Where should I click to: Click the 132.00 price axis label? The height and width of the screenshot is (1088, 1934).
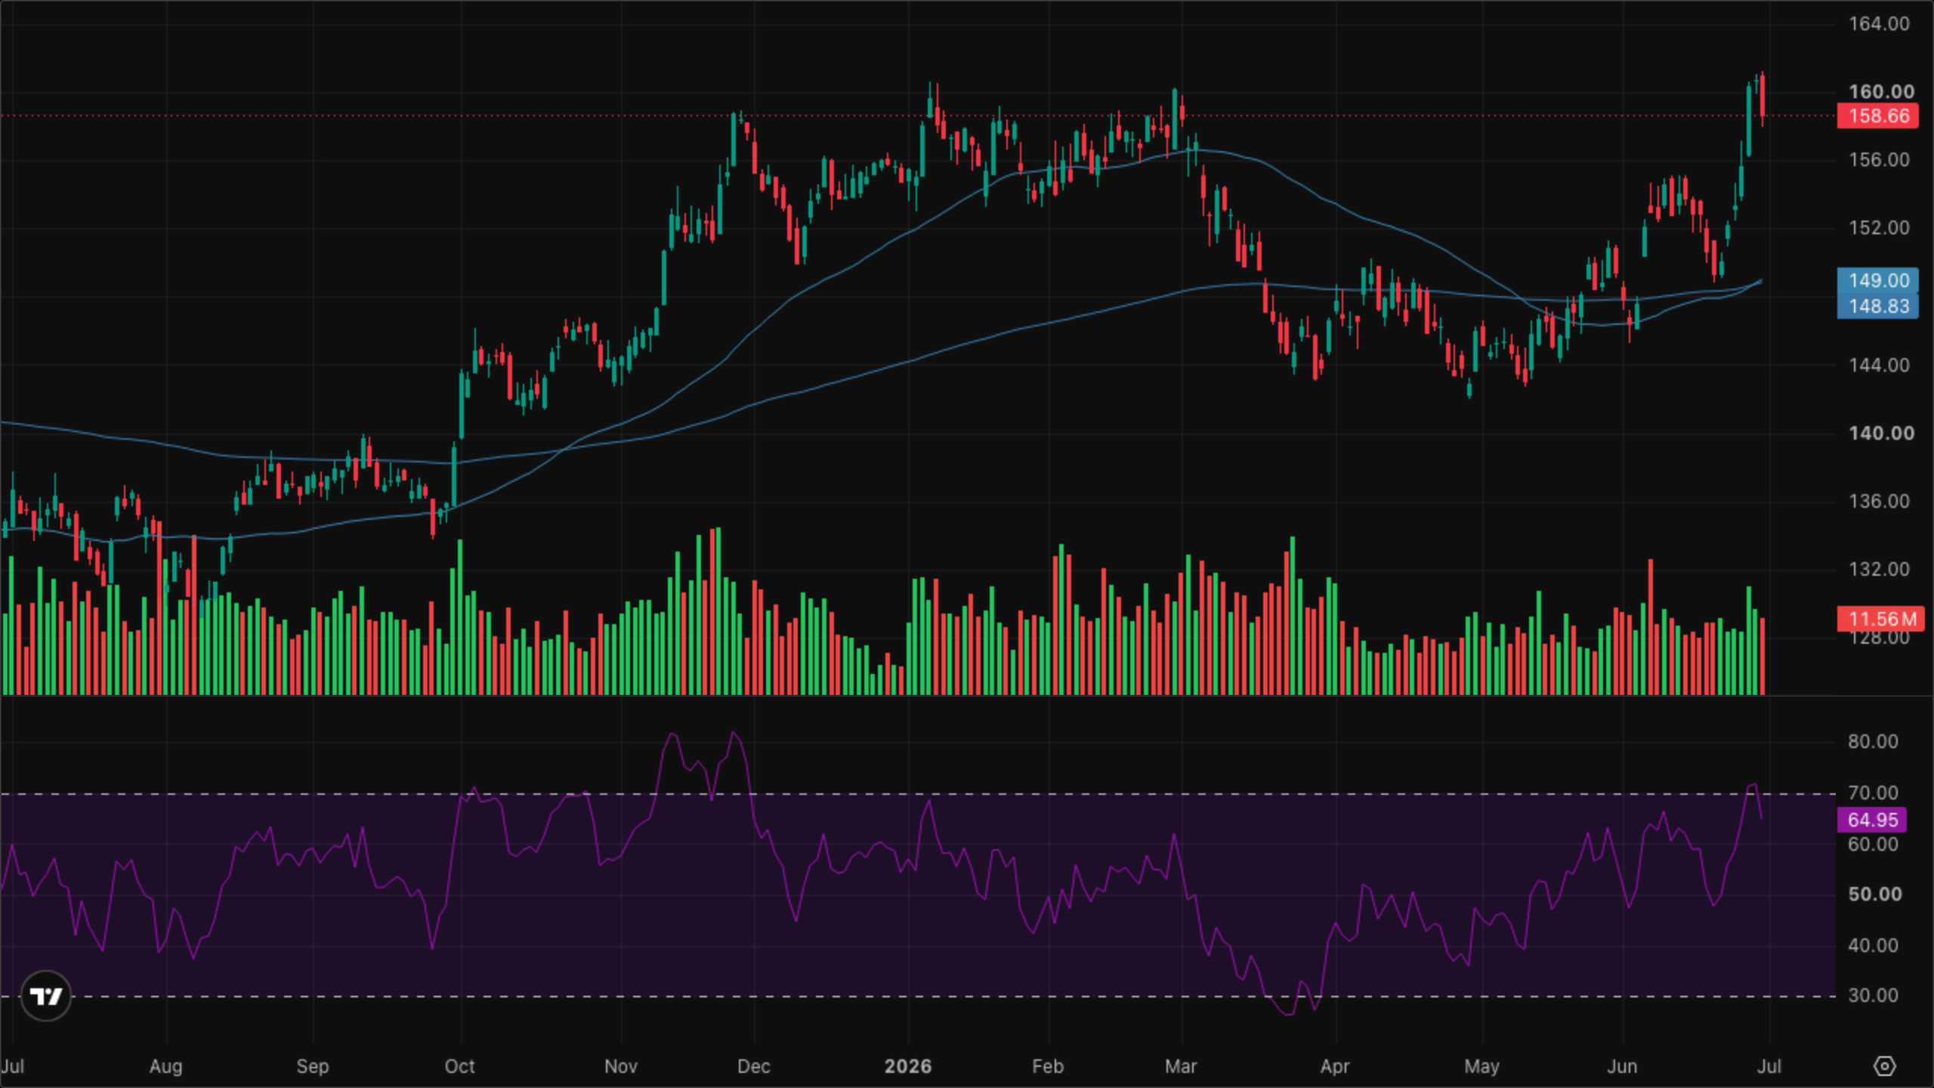point(1878,569)
